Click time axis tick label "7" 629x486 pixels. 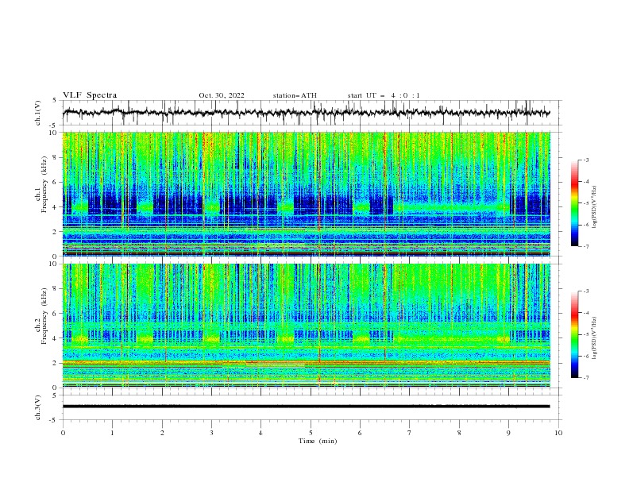tap(410, 433)
